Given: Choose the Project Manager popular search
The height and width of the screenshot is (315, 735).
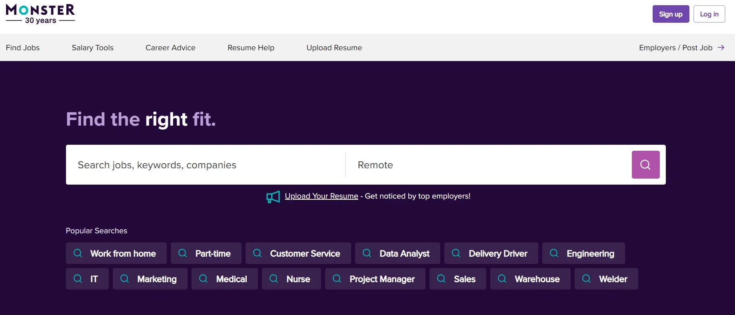Looking at the screenshot, I should (381, 279).
